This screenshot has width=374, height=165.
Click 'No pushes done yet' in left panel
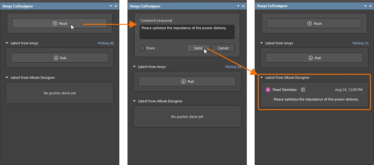pos(60,93)
